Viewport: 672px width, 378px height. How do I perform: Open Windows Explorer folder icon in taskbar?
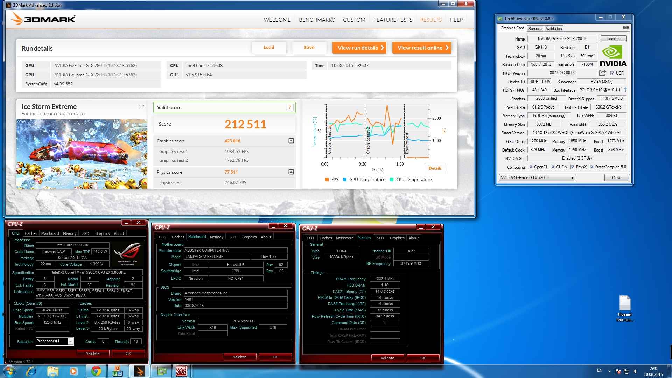[52, 371]
